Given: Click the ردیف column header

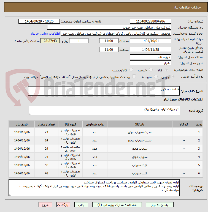Looking at the screenshot, I should (199, 124).
